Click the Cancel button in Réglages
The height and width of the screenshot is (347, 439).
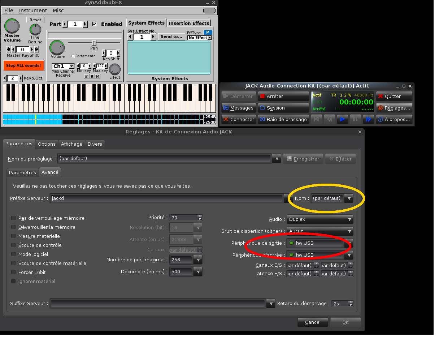pos(313,322)
